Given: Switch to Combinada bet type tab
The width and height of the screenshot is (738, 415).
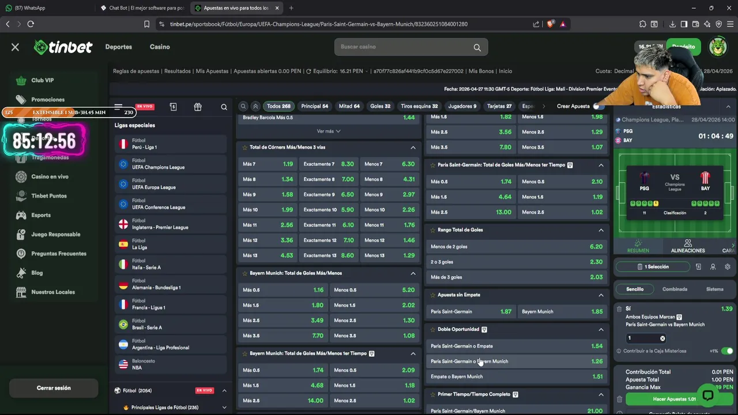Looking at the screenshot, I should tap(675, 289).
